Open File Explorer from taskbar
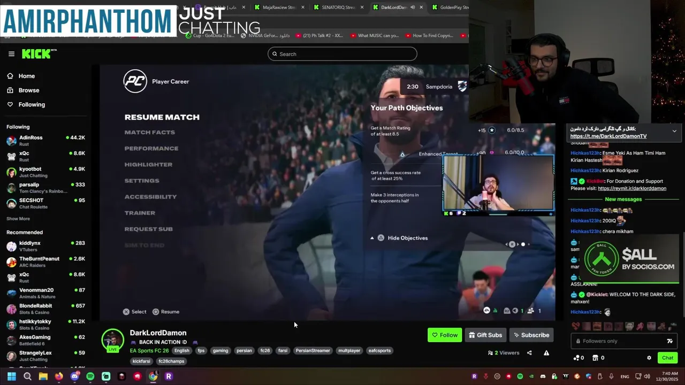This screenshot has height=385, width=685. 43,376
